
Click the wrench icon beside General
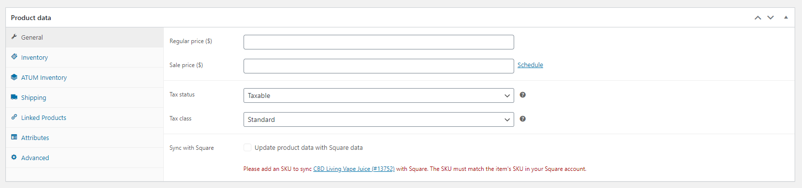coord(14,37)
